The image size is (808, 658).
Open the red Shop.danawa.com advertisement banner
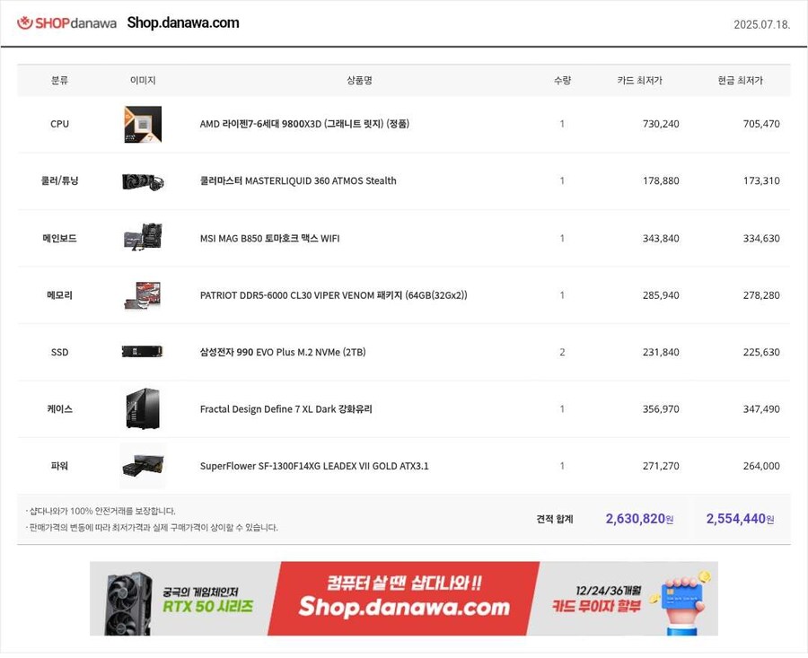click(403, 598)
